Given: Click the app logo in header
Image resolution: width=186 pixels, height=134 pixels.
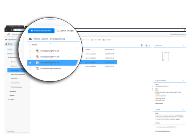Looking at the screenshot, I should coord(8,34).
